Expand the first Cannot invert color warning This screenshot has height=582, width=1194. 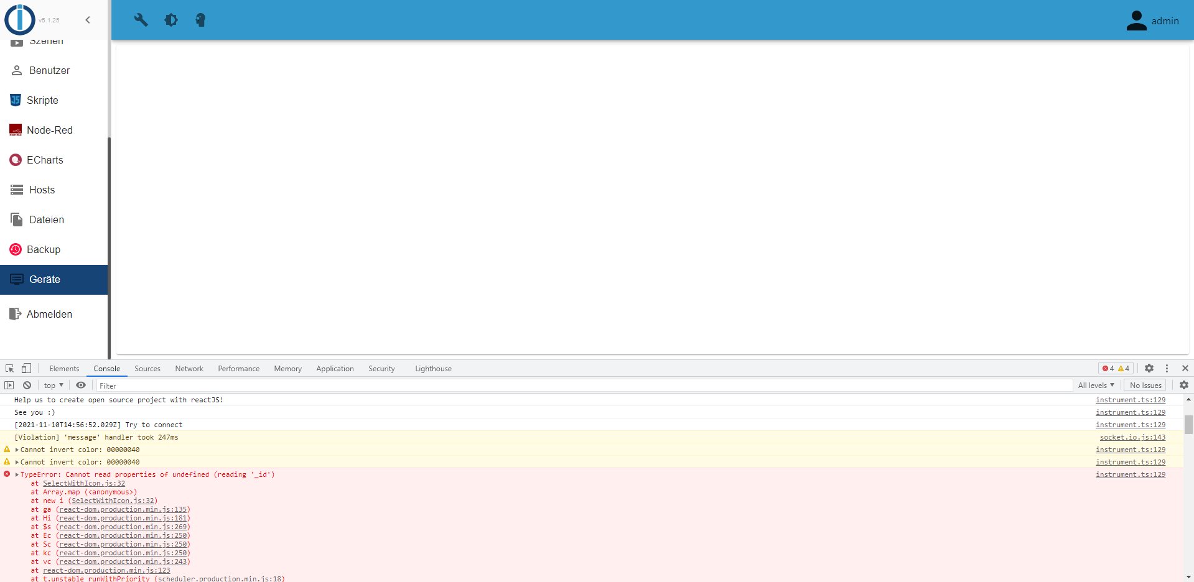(x=17, y=450)
